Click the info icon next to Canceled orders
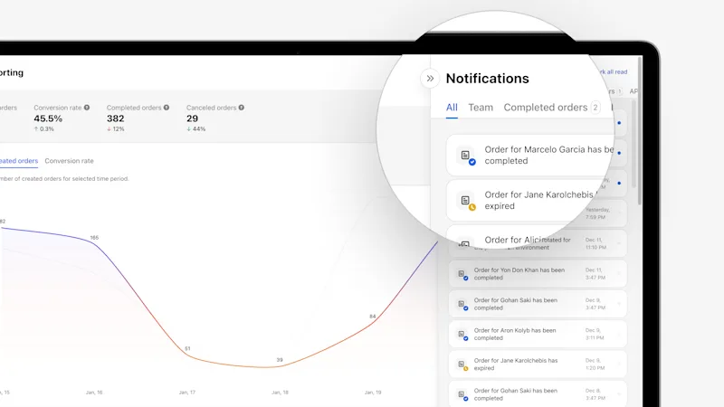 [241, 108]
